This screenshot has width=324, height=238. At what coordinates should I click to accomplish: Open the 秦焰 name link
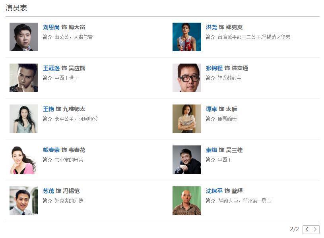[211, 150]
